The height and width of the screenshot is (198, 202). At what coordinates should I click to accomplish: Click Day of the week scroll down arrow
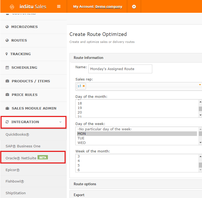click(200, 143)
